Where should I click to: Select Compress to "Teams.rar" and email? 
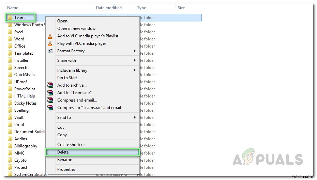click(x=89, y=108)
